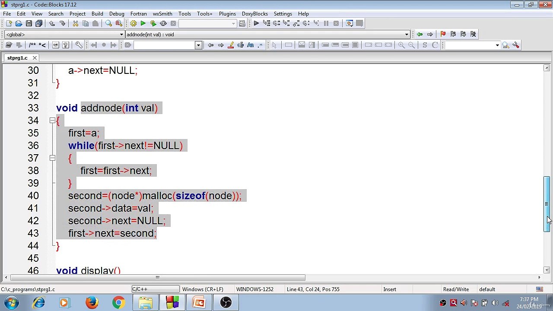The width and height of the screenshot is (553, 311).
Task: Click the C/C++ language status field
Action: pos(156,289)
